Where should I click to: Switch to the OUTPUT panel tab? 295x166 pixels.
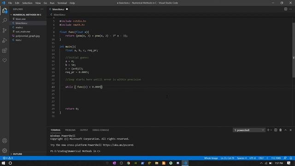click(x=84, y=130)
